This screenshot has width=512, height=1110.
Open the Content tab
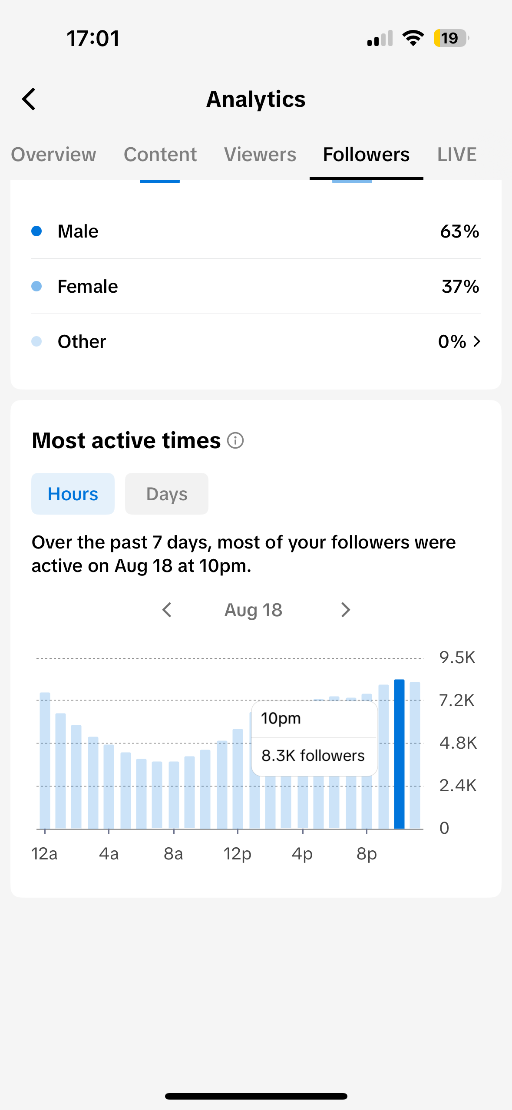tap(160, 155)
